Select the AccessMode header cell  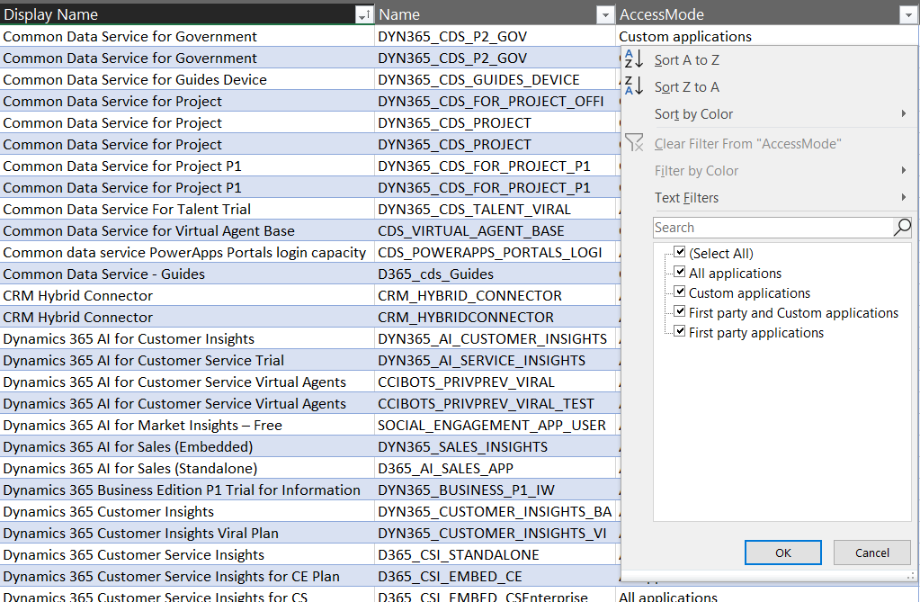click(x=767, y=14)
